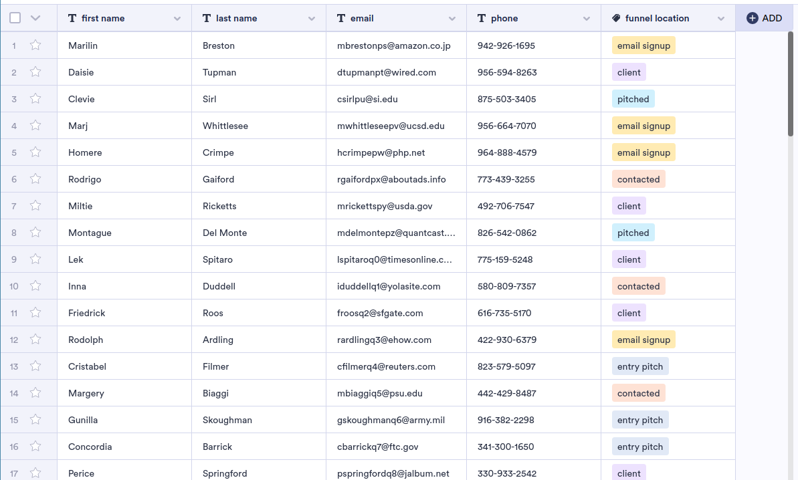Click the text type icon beside email header
Image resolution: width=798 pixels, height=480 pixels.
coord(341,18)
